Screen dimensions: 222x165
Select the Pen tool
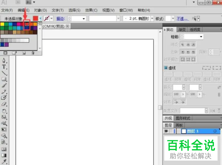4,60
